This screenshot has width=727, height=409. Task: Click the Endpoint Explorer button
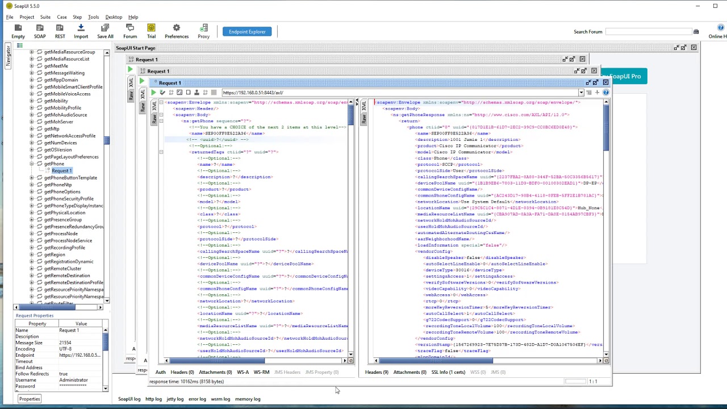pyautogui.click(x=247, y=32)
